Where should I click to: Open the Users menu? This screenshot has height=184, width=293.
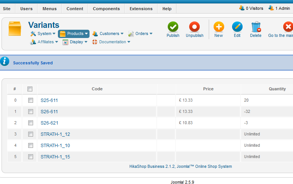point(26,9)
